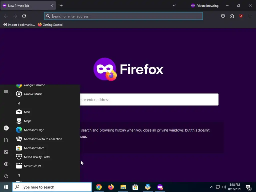
Task: Open Settings gear in Start sidebar
Action: (x=6, y=164)
